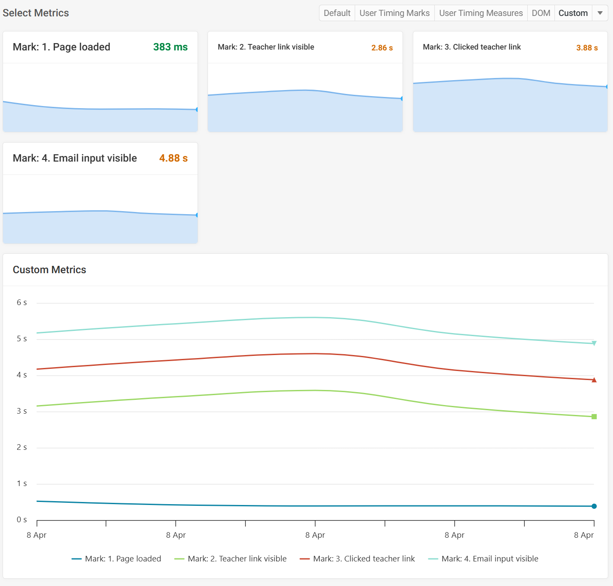Viewport: 613px width, 586px height.
Task: Select the Custom metrics tab
Action: pos(573,13)
